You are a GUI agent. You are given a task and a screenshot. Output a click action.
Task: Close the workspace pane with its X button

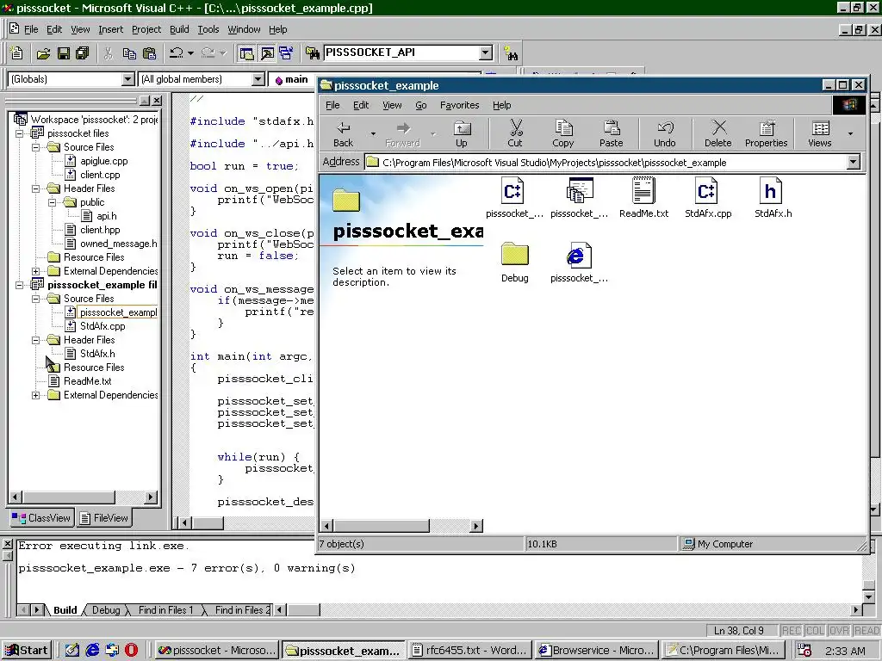157,101
